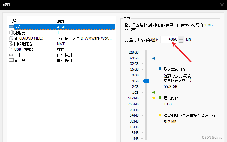Click the 设备 column header

tap(31, 21)
